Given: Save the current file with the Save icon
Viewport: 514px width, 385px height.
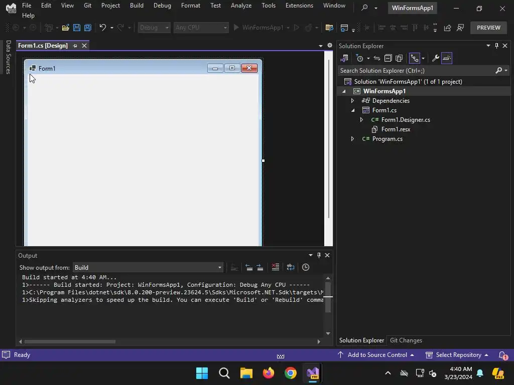Looking at the screenshot, I should 77,28.
